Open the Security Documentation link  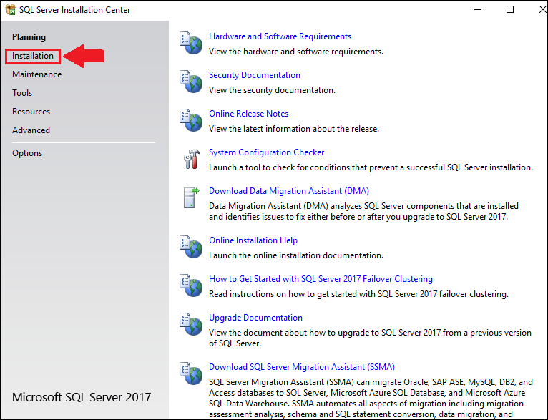click(255, 75)
